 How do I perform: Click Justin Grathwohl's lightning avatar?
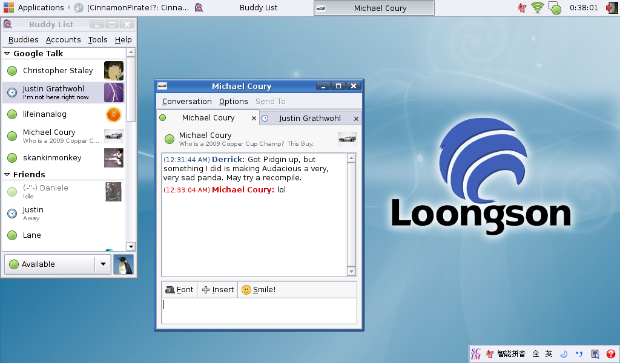point(114,93)
